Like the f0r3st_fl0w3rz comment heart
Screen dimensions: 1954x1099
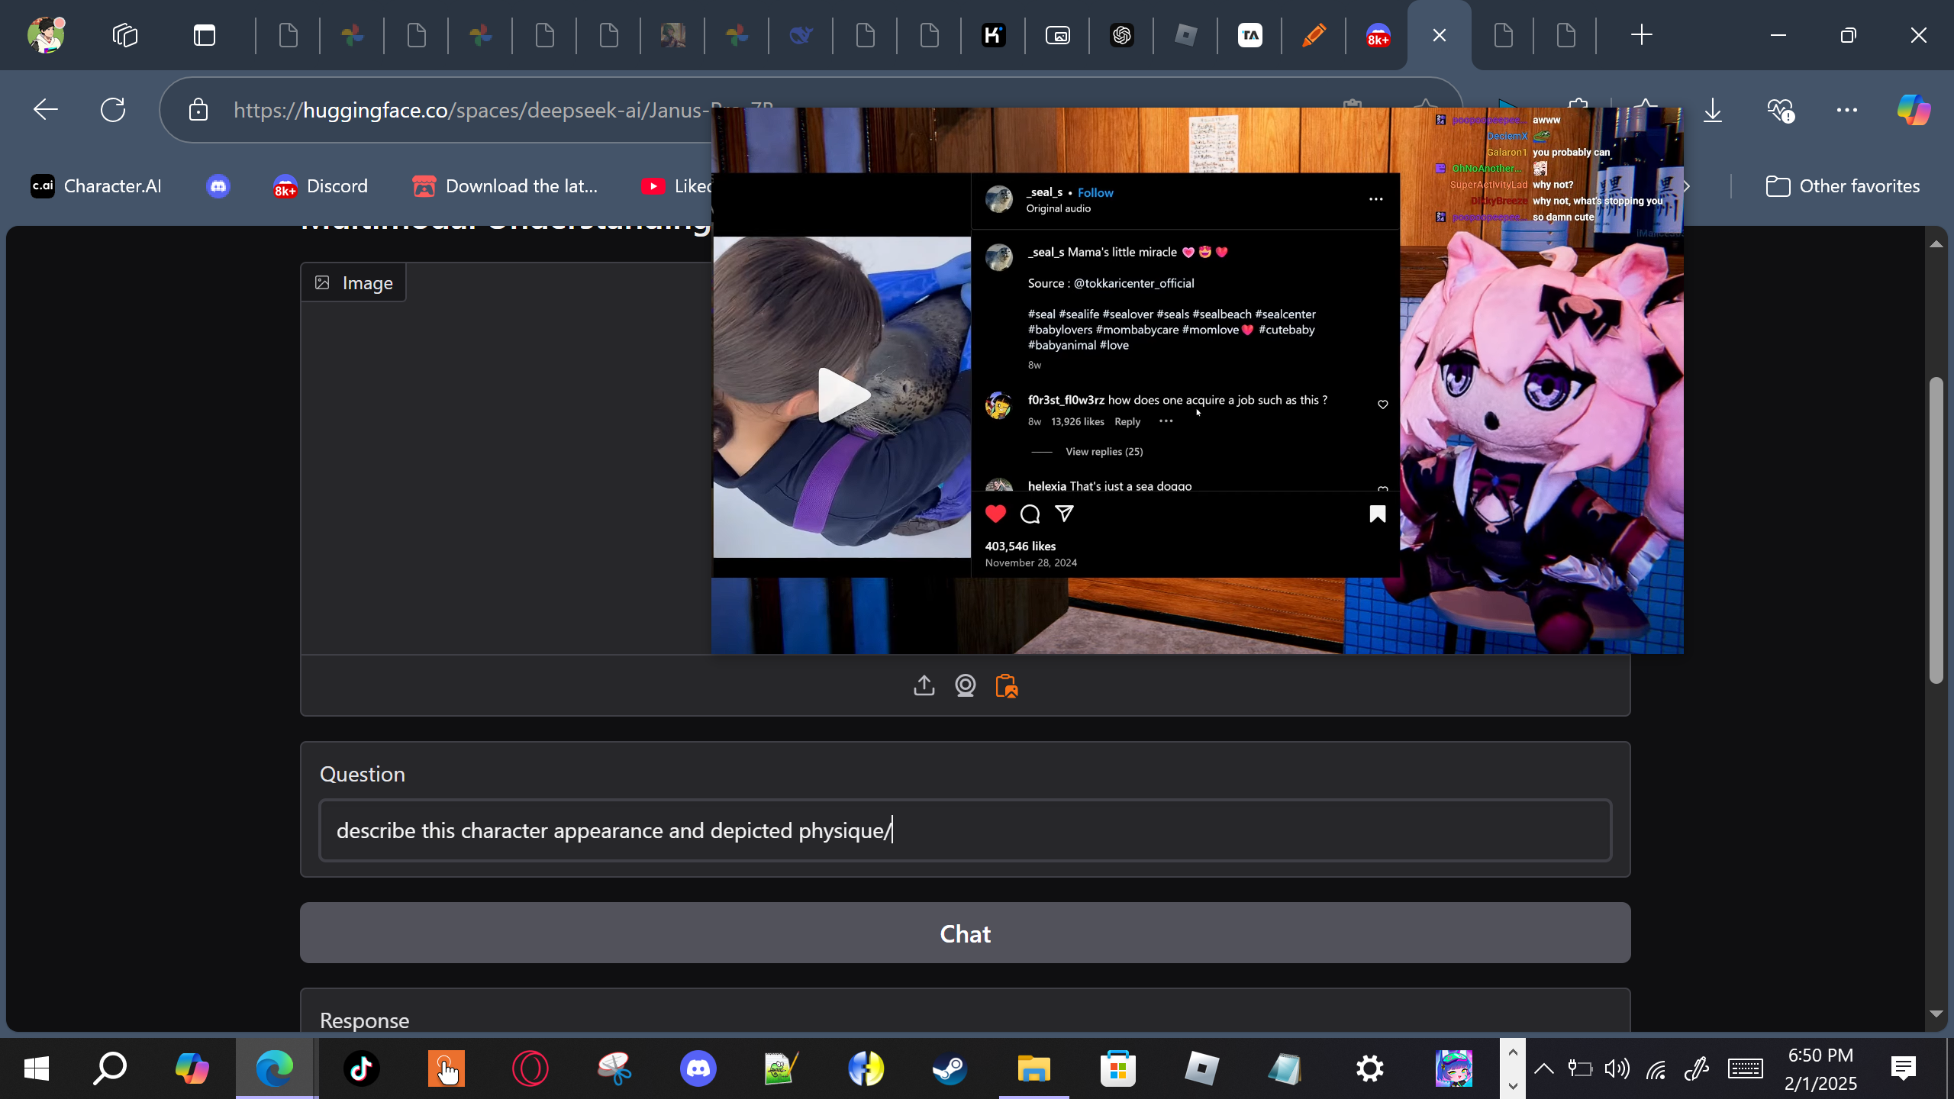(x=1382, y=404)
